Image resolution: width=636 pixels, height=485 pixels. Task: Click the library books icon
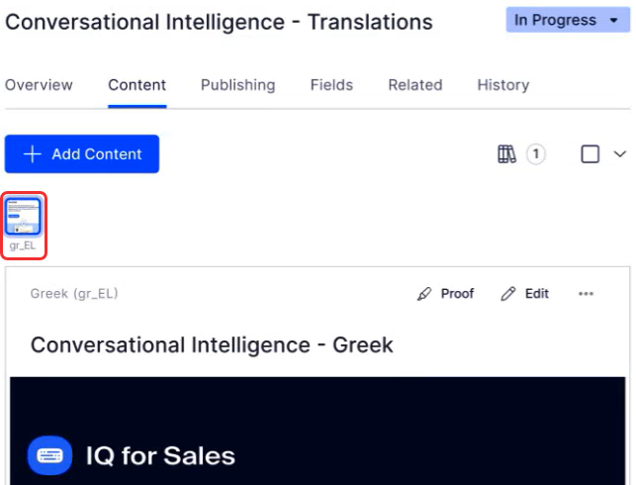507,154
